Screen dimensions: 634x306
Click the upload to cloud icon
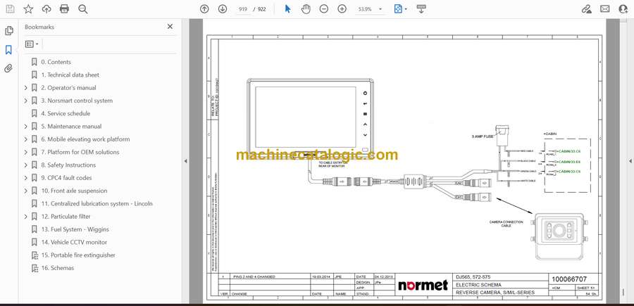pos(46,9)
